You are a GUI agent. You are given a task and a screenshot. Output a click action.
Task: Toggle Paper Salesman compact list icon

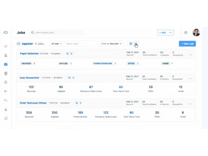(71, 54)
